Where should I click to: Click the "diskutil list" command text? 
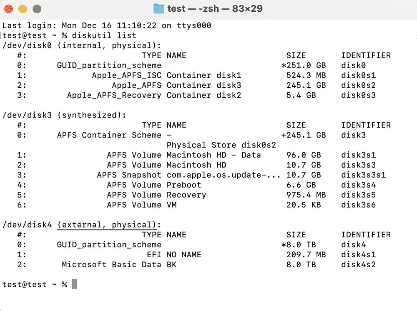[x=104, y=35]
